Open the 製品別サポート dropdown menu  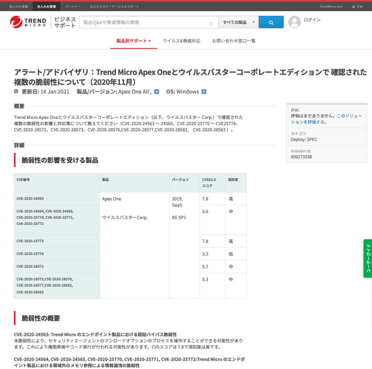[x=133, y=41]
